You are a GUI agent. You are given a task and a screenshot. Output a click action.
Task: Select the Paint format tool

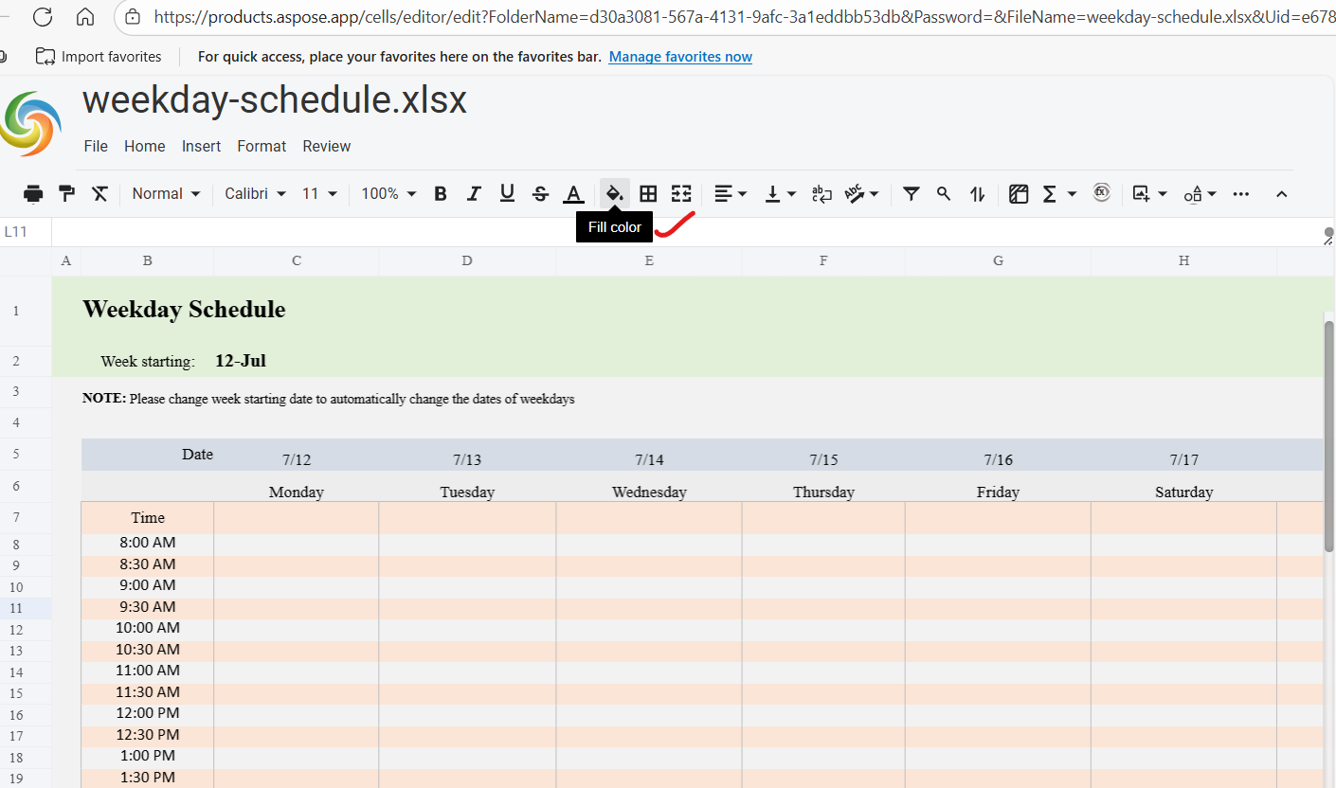click(66, 194)
